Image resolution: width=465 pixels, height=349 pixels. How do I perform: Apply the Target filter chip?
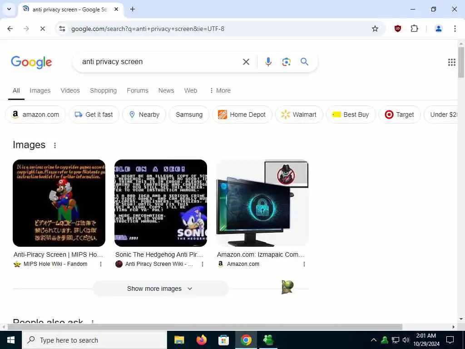[400, 115]
